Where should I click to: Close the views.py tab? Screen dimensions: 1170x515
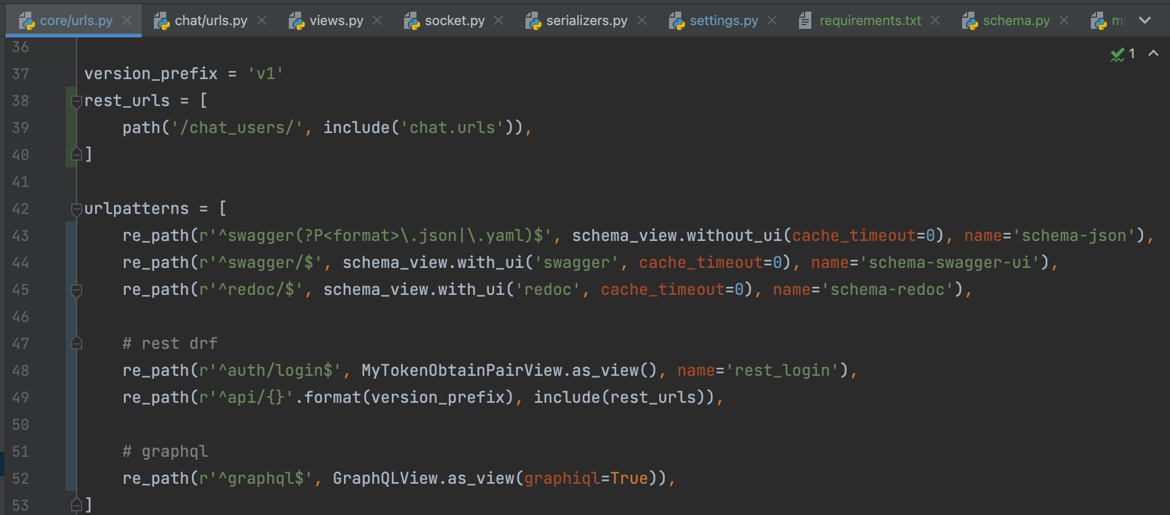coord(377,20)
